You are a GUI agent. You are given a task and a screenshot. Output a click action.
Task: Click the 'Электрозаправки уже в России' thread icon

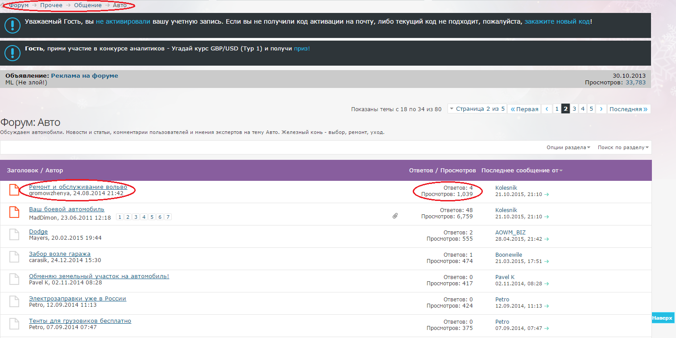click(15, 301)
